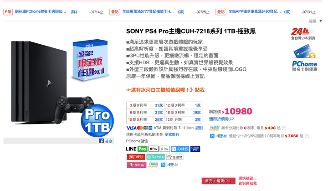The height and width of the screenshot is (191, 328).
Task: Open details (詳) for $777 registration promo
Action: 181,12
